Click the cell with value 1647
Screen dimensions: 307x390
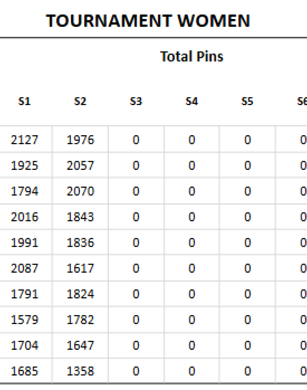(80, 345)
